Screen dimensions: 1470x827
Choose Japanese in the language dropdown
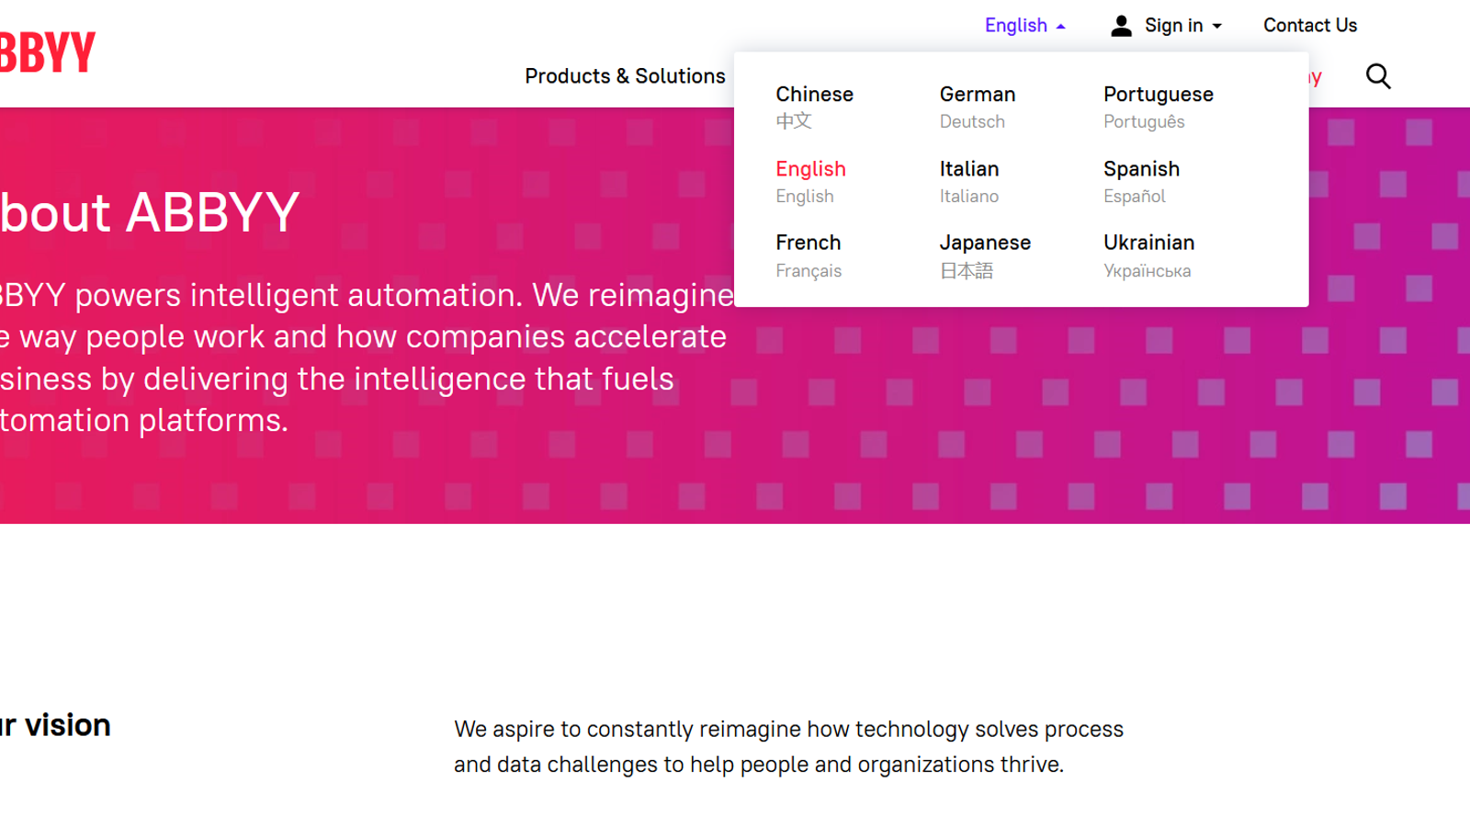[984, 255]
